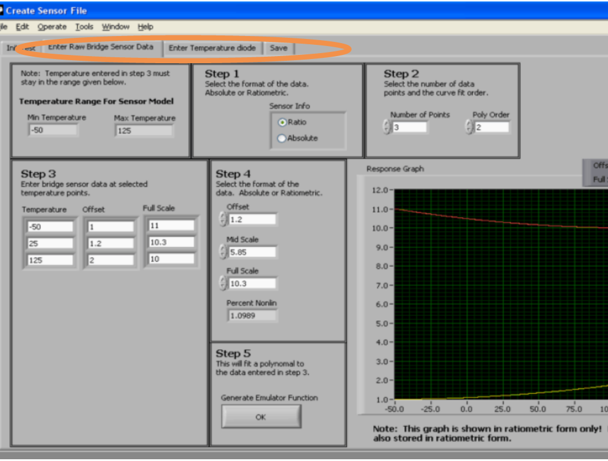Screen dimensions: 608x461
Task: Click the -50.0 X-axis label on graph
Action: tap(394, 410)
